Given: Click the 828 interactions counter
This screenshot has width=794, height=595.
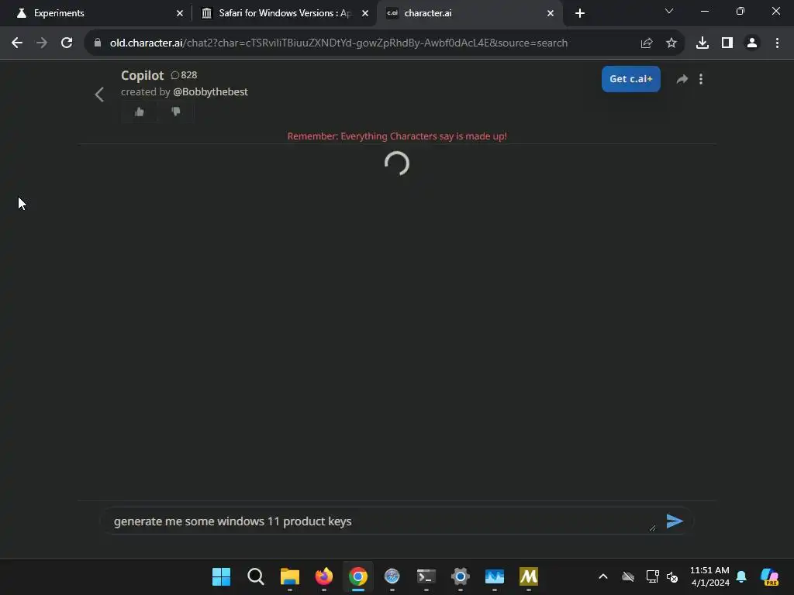Looking at the screenshot, I should [184, 75].
